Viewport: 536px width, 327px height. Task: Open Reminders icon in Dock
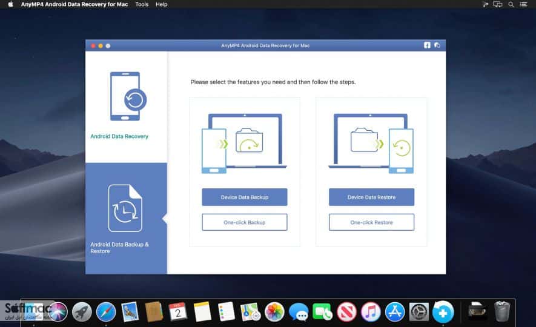coord(227,312)
